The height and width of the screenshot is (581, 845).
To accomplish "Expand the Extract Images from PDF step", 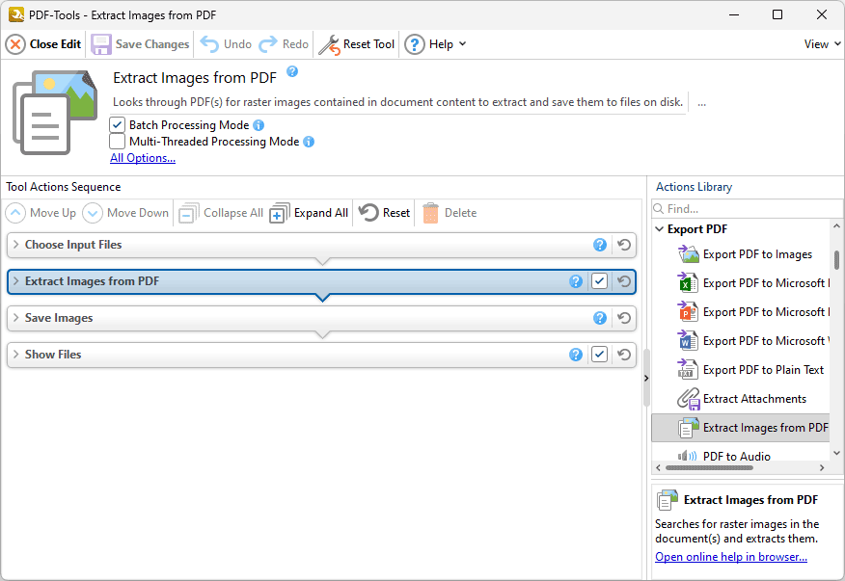I will (x=15, y=281).
